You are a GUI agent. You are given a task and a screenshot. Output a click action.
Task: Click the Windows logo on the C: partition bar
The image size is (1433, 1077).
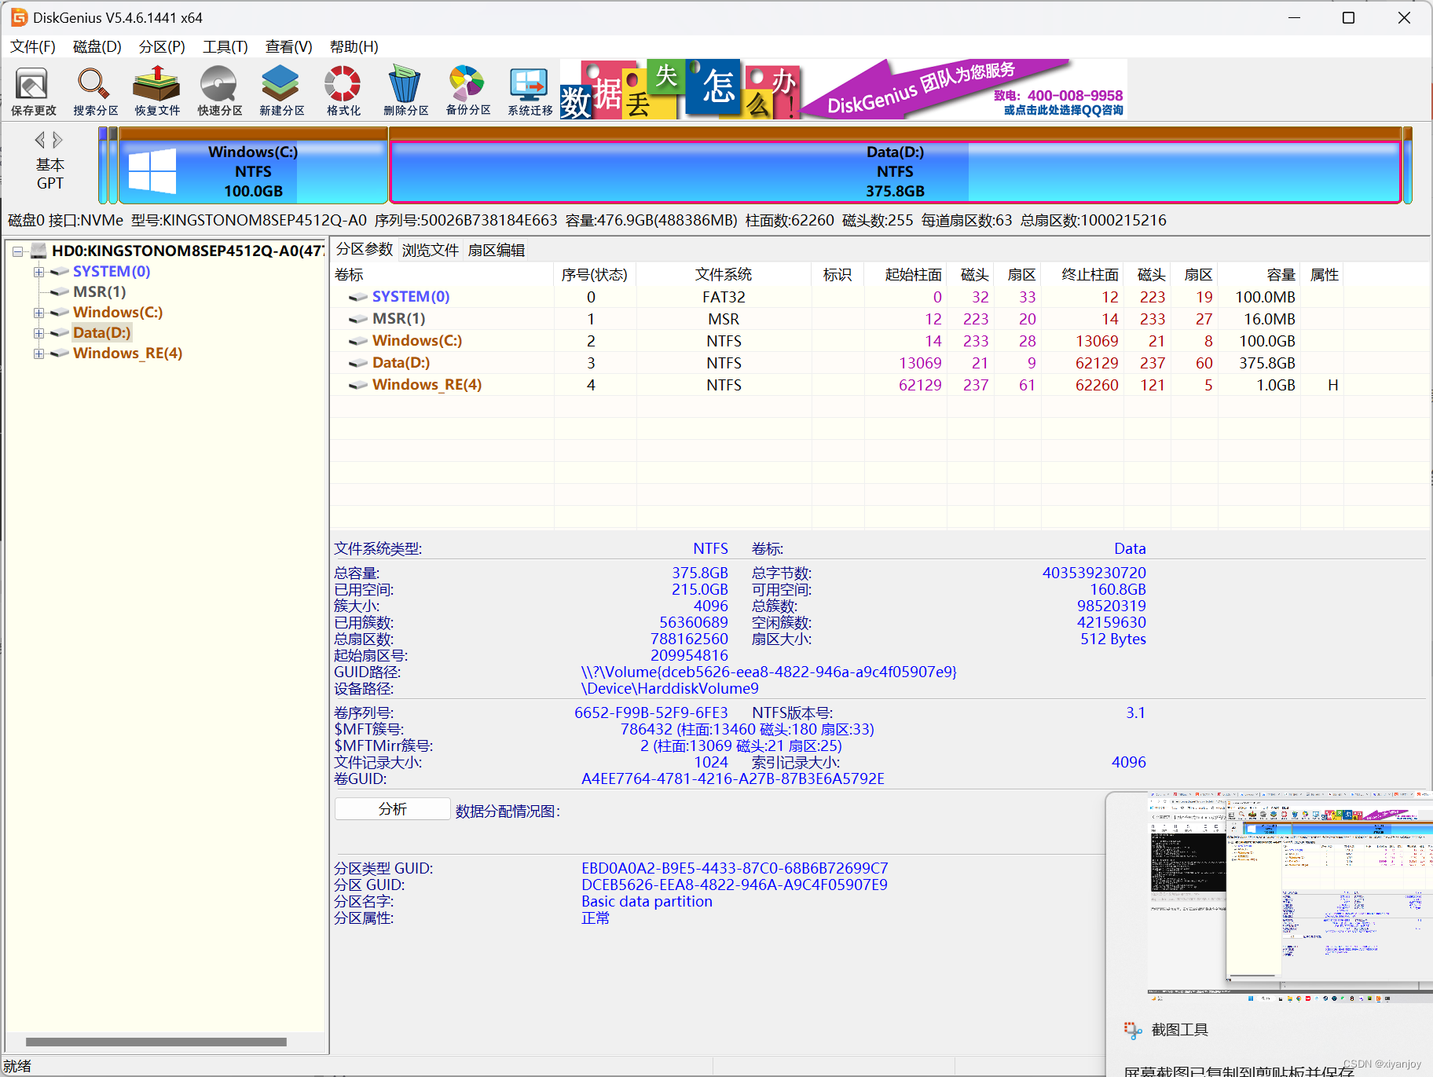(152, 171)
